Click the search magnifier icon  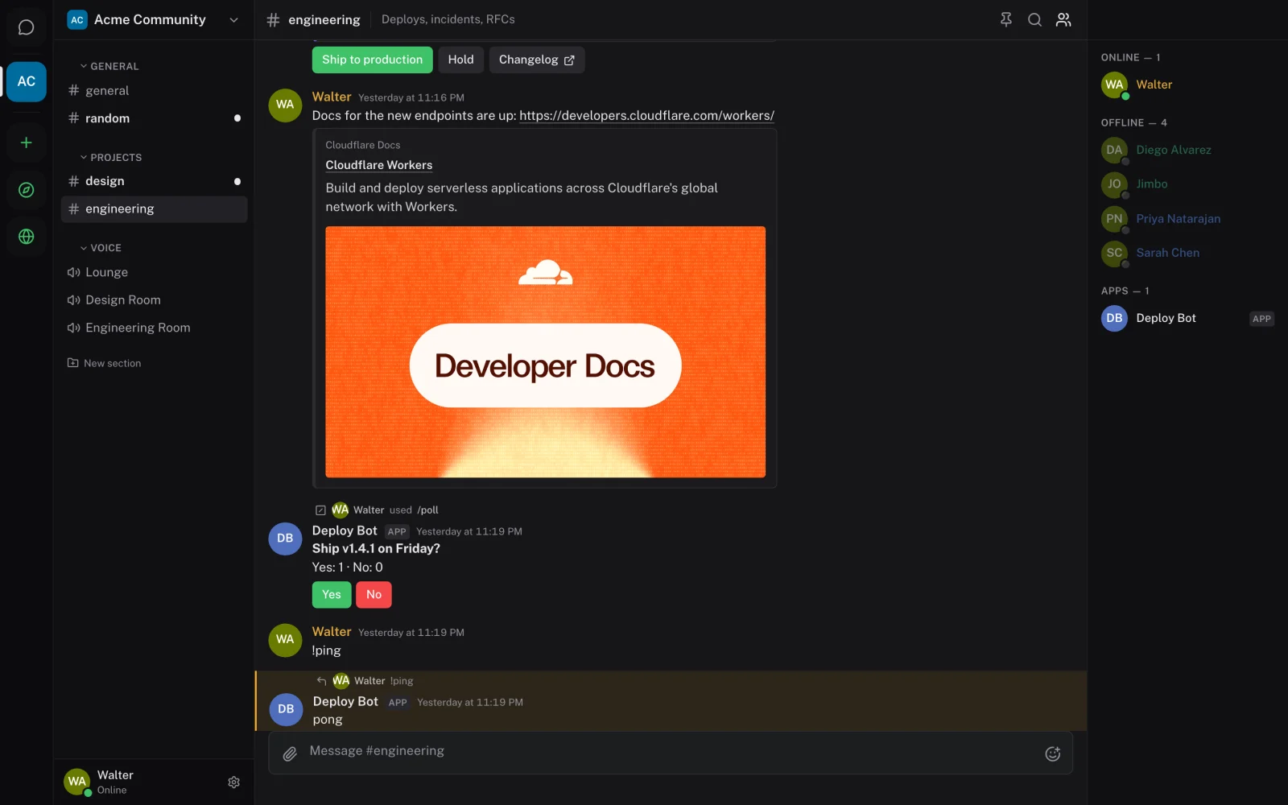(1034, 19)
